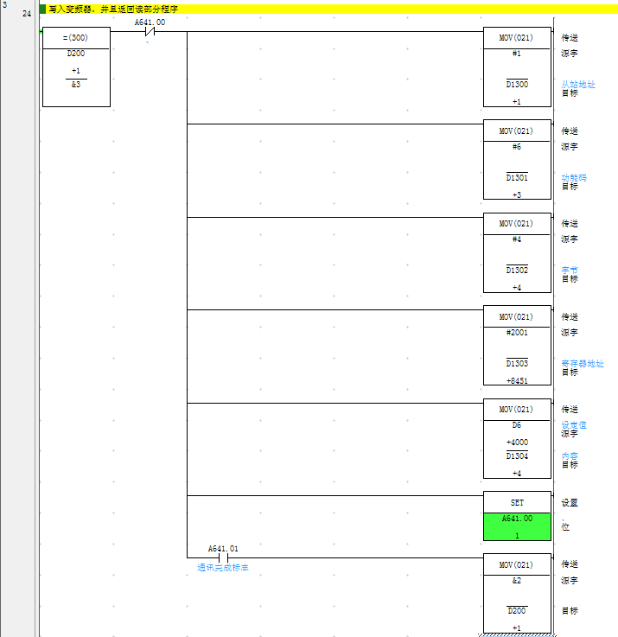This screenshot has width=618, height=637.
Task: Click the 寄存器地址 operand comment
Action: tap(583, 364)
